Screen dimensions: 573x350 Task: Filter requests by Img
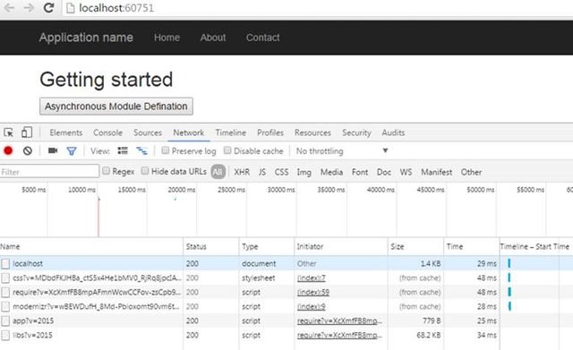pyautogui.click(x=304, y=172)
